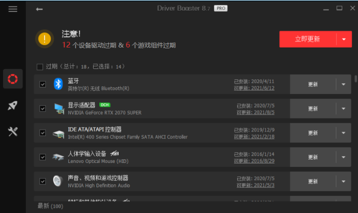Open the hamburger menu
The height and width of the screenshot is (213, 358).
pyautogui.click(x=13, y=9)
